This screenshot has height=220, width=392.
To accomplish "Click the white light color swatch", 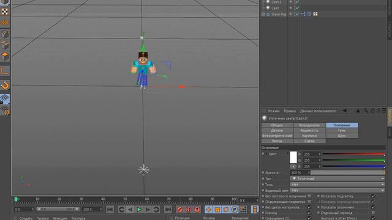I will [x=293, y=157].
